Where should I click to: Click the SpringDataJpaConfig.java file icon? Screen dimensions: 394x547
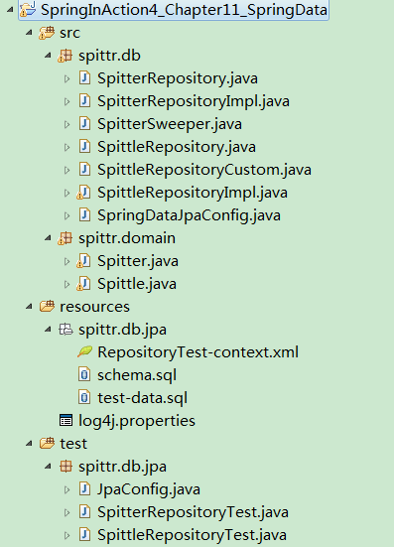(84, 215)
